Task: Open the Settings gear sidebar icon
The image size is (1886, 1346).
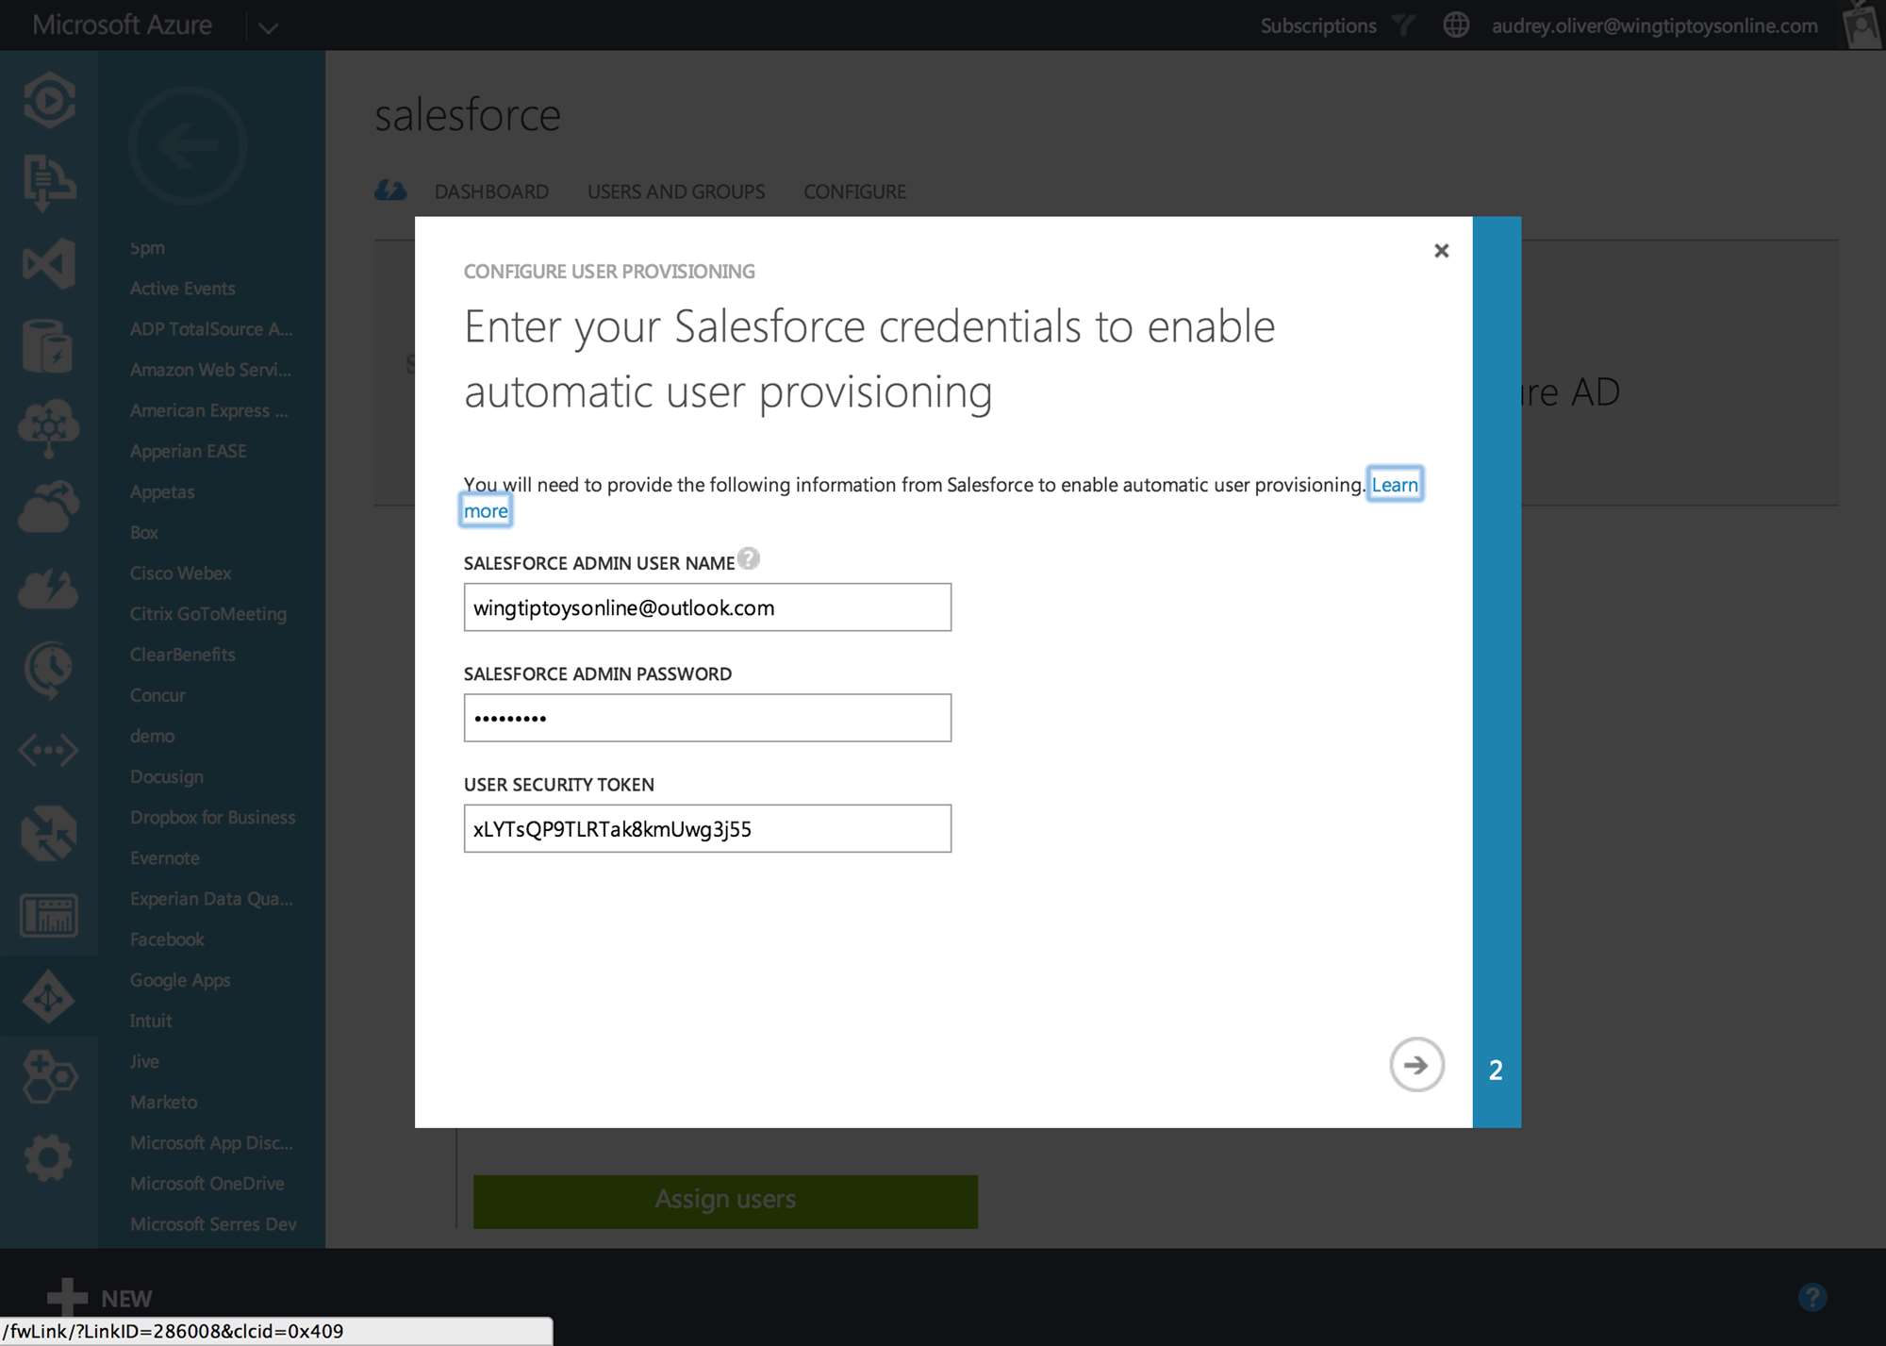Action: (x=49, y=1157)
